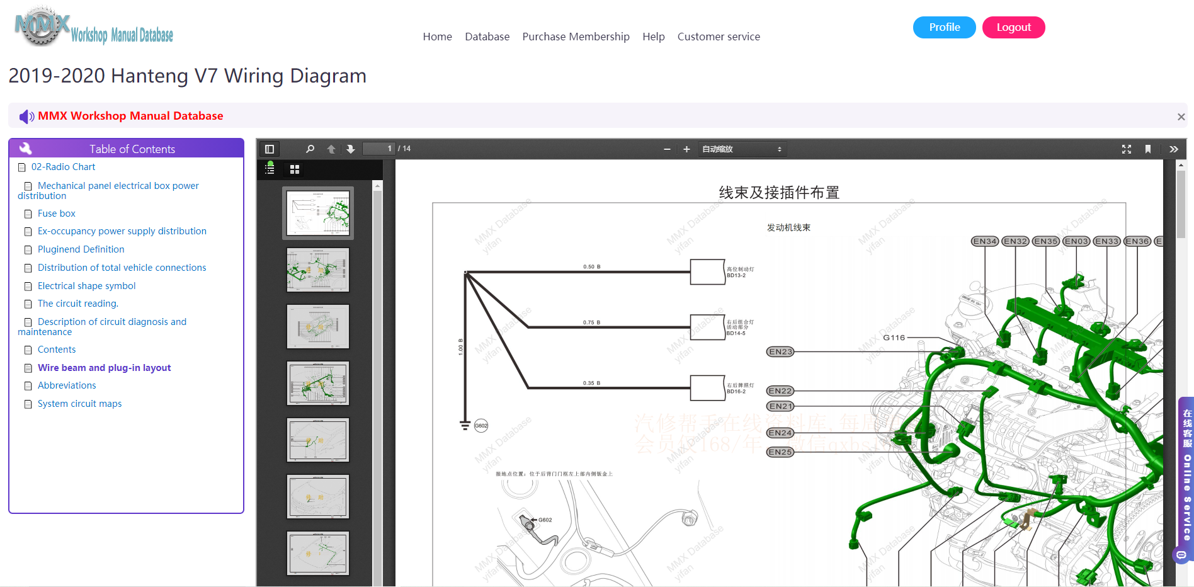Open The circuit reading section
This screenshot has height=587, width=1194.
coord(78,304)
